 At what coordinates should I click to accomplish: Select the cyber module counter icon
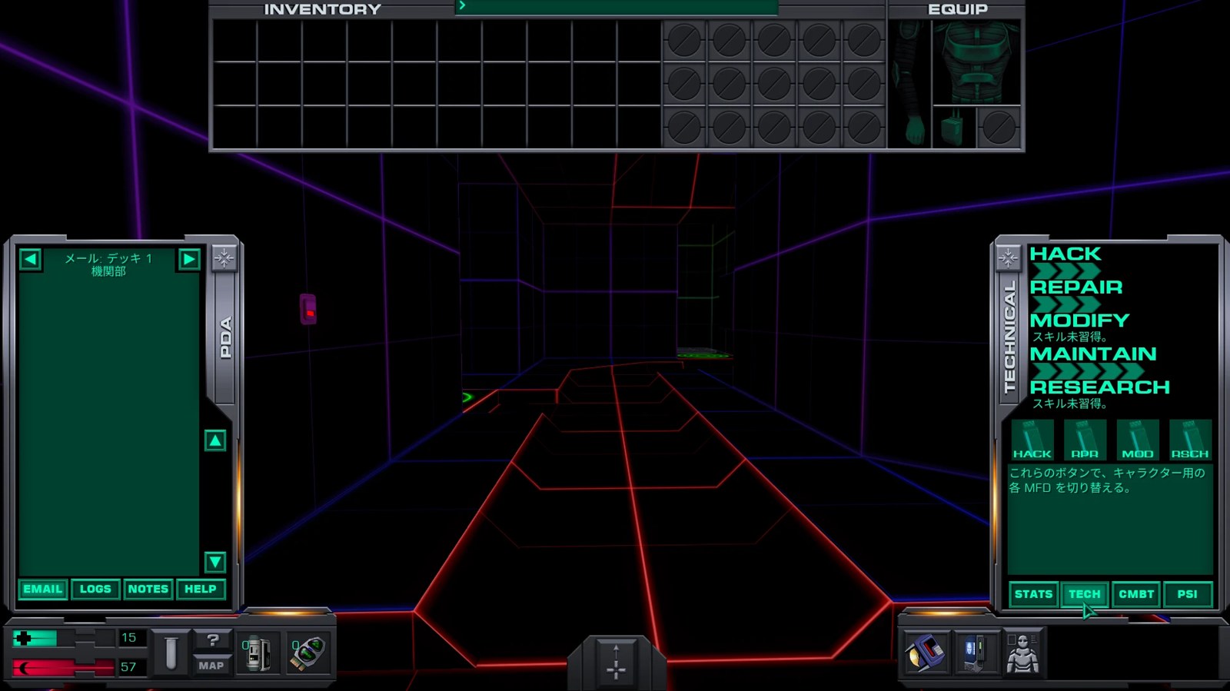pyautogui.click(x=307, y=653)
